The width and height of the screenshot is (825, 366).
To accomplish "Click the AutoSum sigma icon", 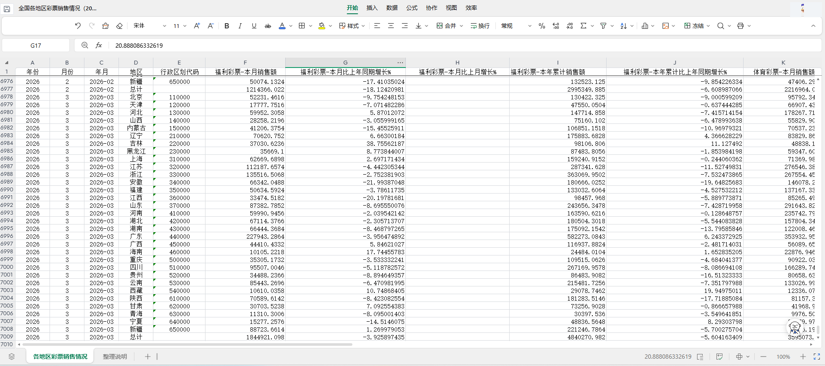I will 583,26.
